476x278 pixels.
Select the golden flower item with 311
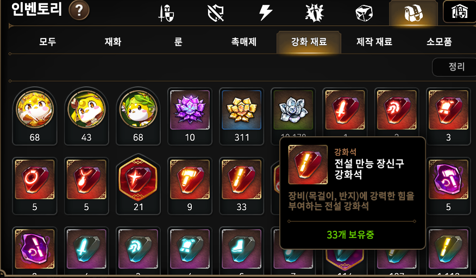click(241, 116)
